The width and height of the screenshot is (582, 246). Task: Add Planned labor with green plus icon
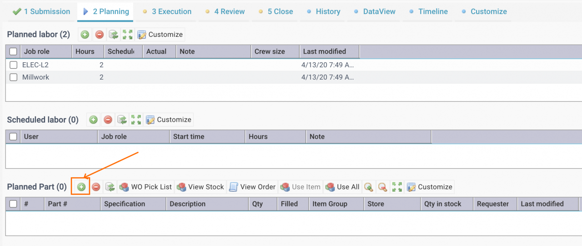coord(85,35)
